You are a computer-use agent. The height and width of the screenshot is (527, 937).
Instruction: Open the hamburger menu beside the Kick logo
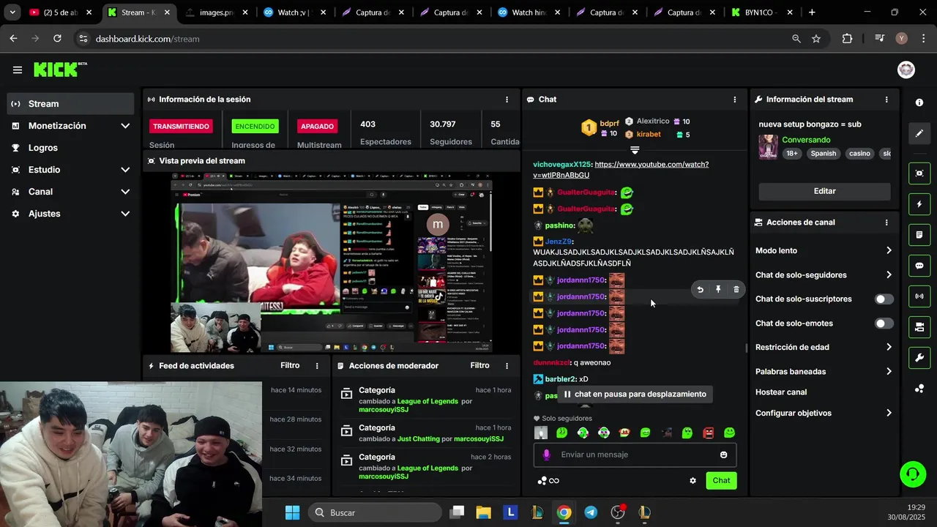pos(18,70)
